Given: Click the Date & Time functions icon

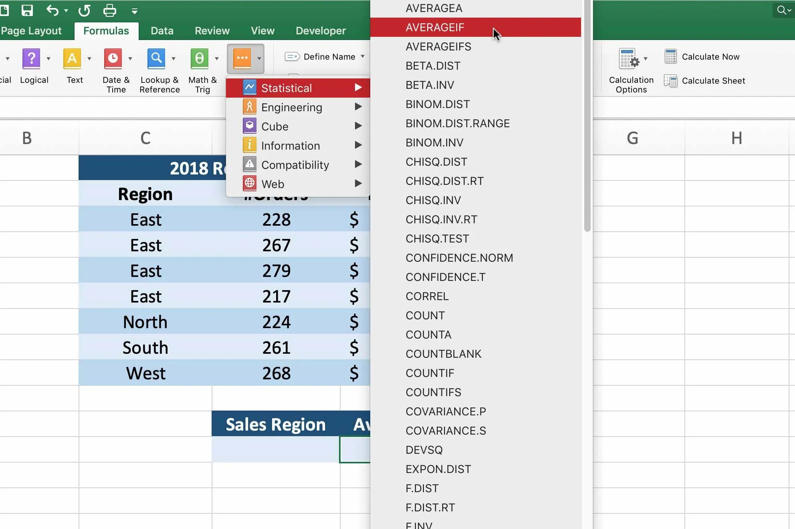Looking at the screenshot, I should pos(113,58).
